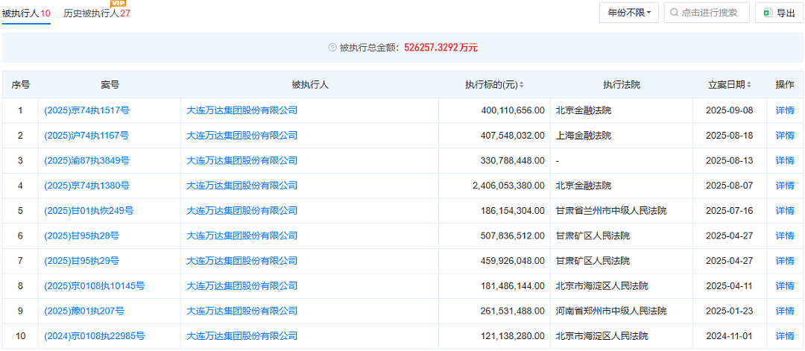Open the 年份不限 year dropdown
The width and height of the screenshot is (805, 351).
(x=629, y=13)
